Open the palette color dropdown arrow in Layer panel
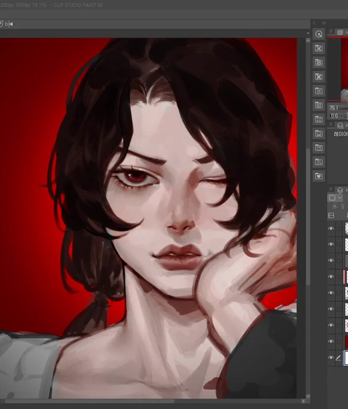This screenshot has height=409, width=348. click(x=340, y=198)
